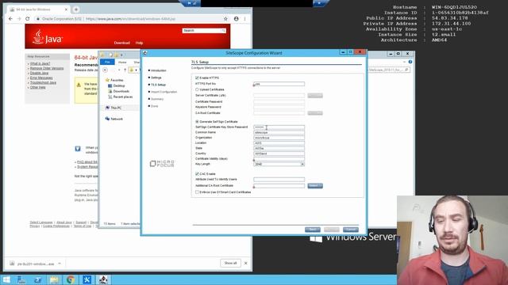
Task: Click Attribute Used To Identify Users field
Action: point(279,180)
